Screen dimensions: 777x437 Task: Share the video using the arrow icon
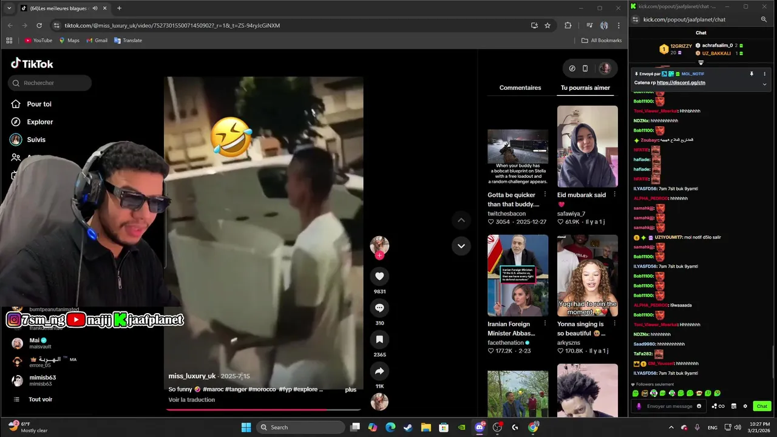pos(379,371)
